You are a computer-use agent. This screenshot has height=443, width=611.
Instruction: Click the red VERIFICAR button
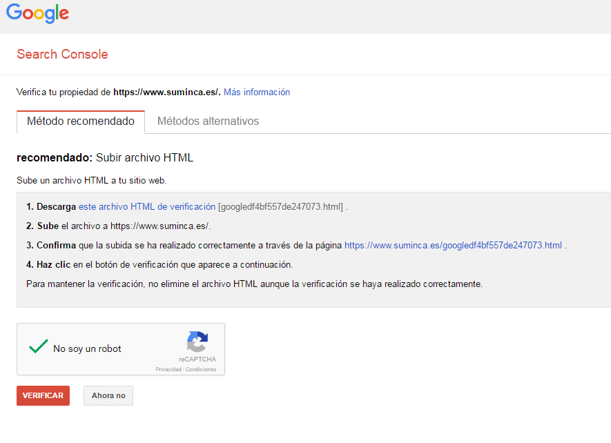[x=43, y=395]
